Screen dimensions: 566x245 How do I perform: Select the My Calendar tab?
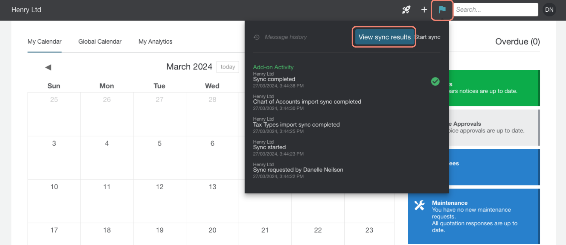pos(44,42)
